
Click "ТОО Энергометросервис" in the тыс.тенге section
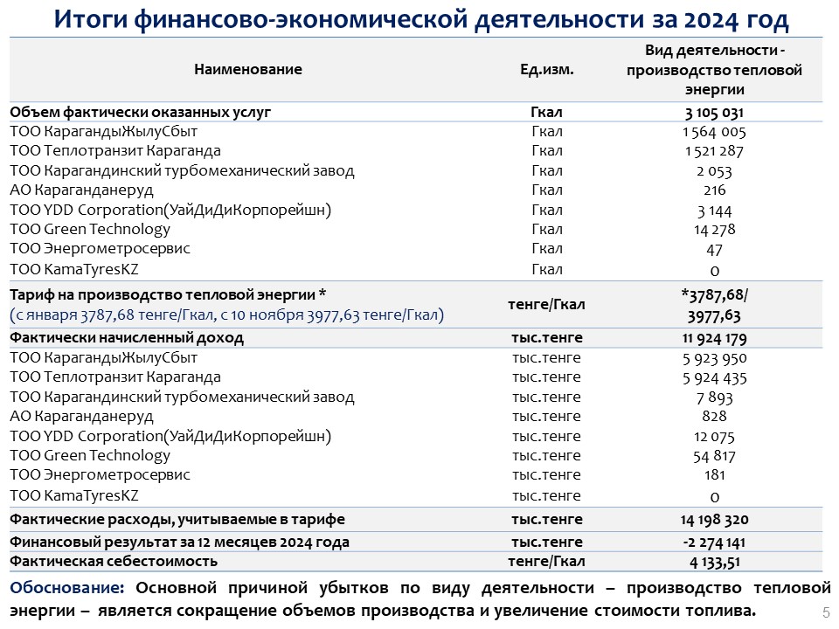point(100,475)
